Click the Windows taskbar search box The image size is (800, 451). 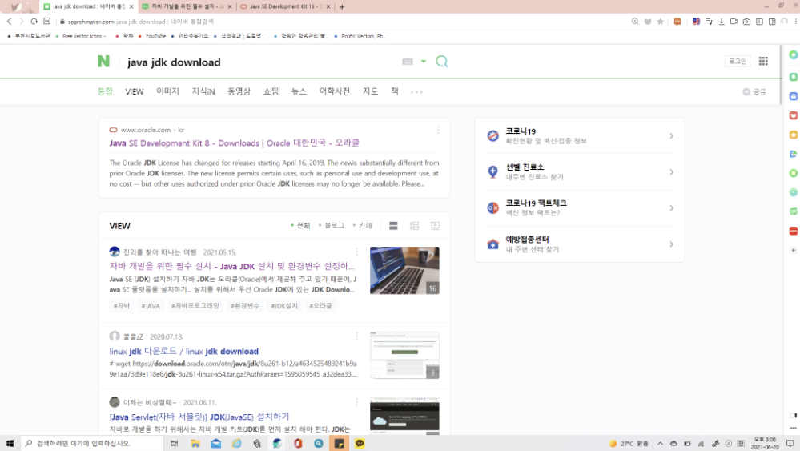tap(92, 443)
